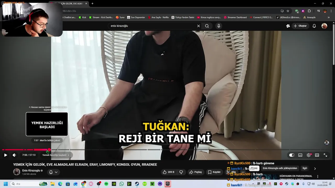Image resolution: width=335 pixels, height=188 pixels.
Task: Like the video (209 B)
Action: (168, 172)
